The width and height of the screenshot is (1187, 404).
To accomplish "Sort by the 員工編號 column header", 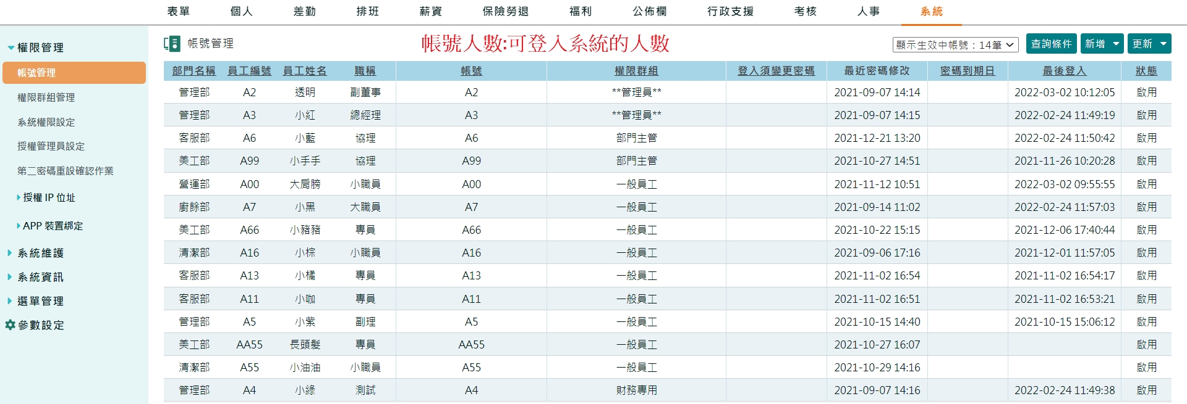I will click(249, 71).
